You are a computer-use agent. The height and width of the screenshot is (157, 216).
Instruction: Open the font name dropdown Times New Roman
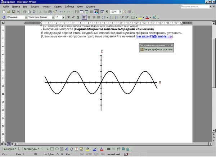(53, 17)
